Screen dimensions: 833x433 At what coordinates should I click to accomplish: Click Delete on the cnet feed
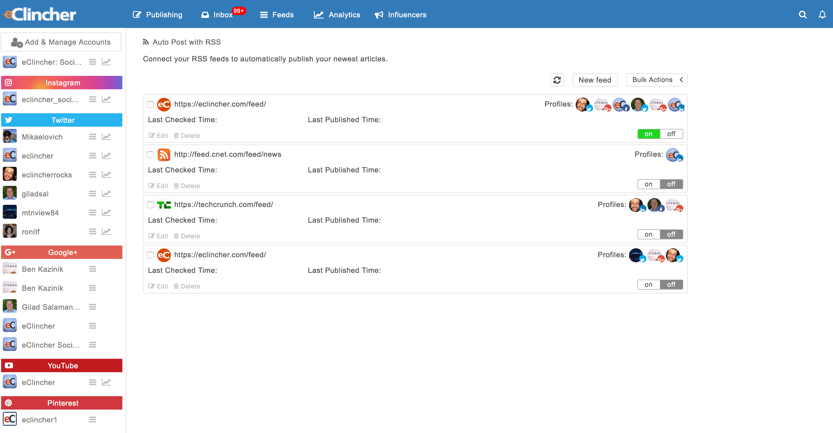coord(187,186)
